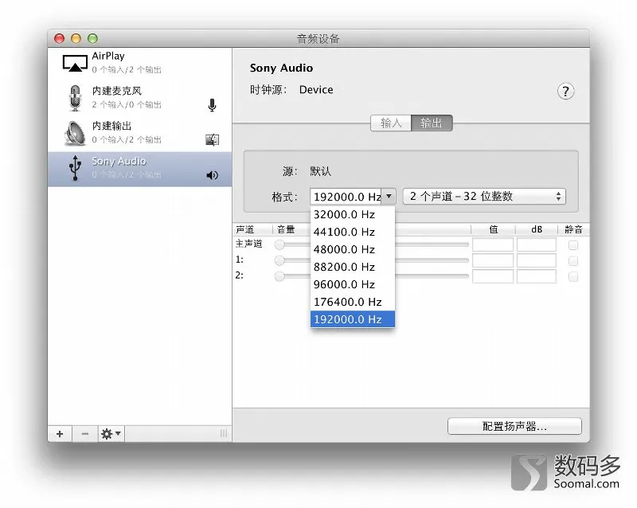Click the default output speaker indicator
Viewport: 637px width, 508px height.
click(212, 175)
